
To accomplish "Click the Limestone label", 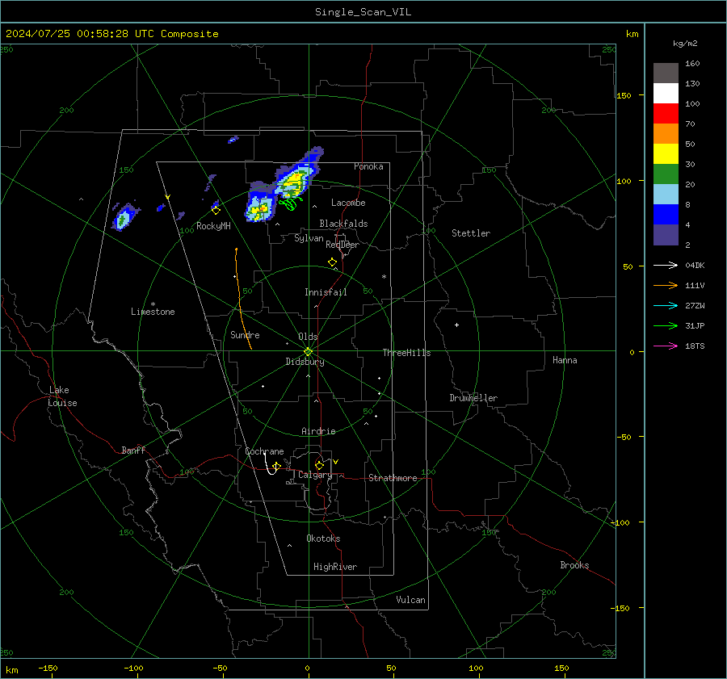I will (153, 312).
